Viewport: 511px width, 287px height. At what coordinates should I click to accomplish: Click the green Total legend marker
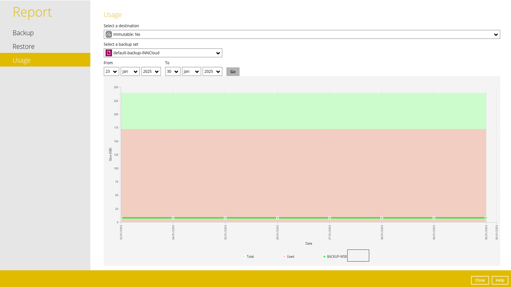click(x=244, y=257)
